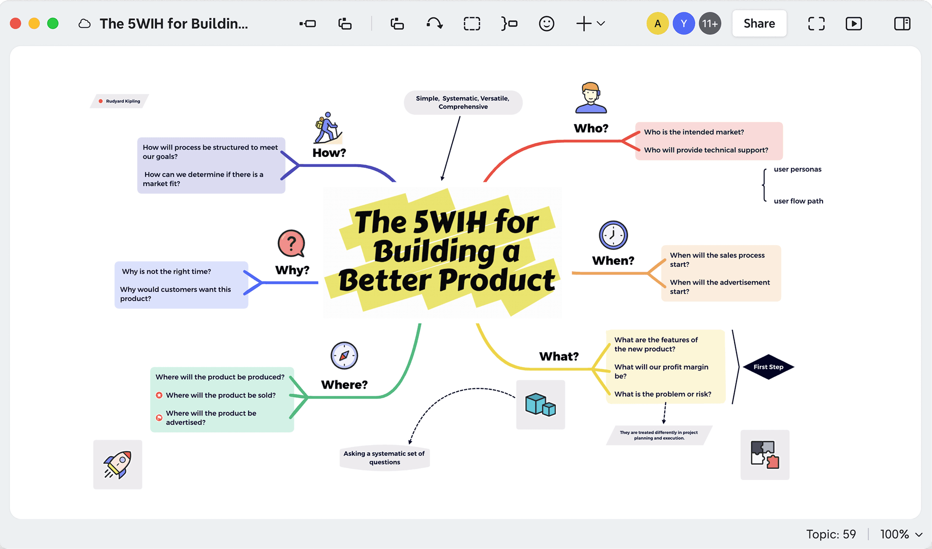Insert a summary bracket
The width and height of the screenshot is (932, 549).
pyautogui.click(x=509, y=23)
